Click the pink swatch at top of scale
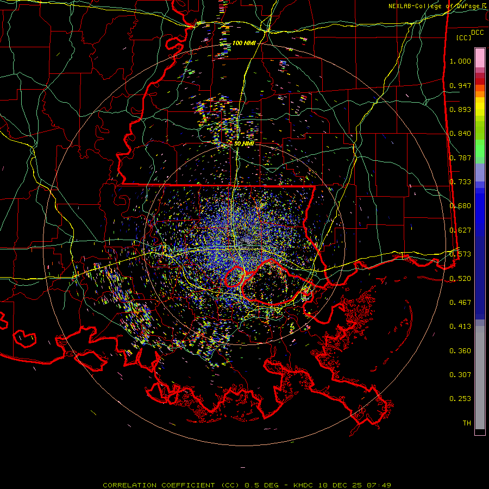Screen dimensions: 489x489 (x=480, y=58)
